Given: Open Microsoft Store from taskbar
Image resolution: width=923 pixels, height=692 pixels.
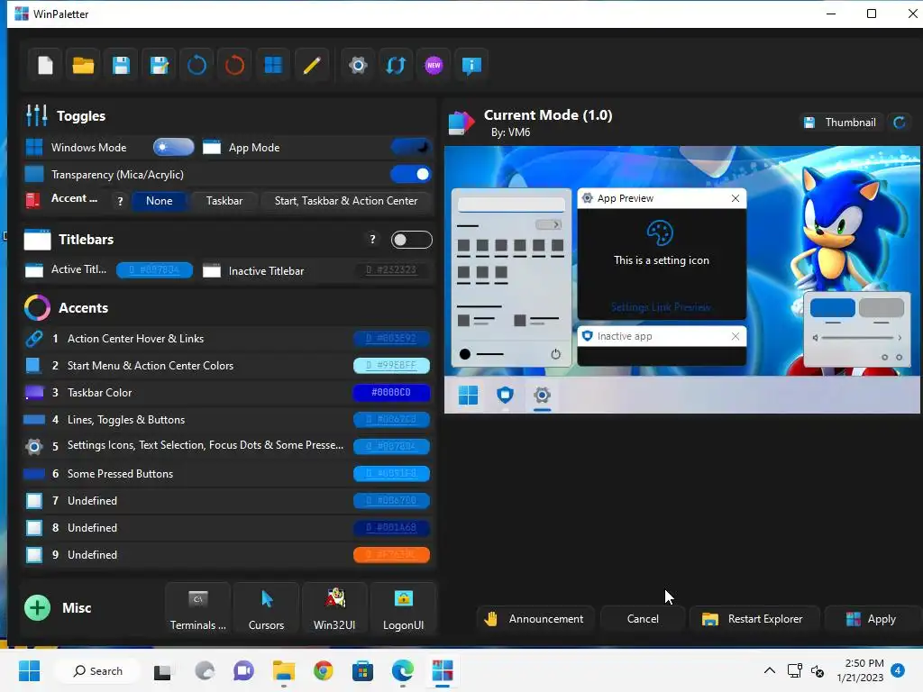Looking at the screenshot, I should pos(362,670).
